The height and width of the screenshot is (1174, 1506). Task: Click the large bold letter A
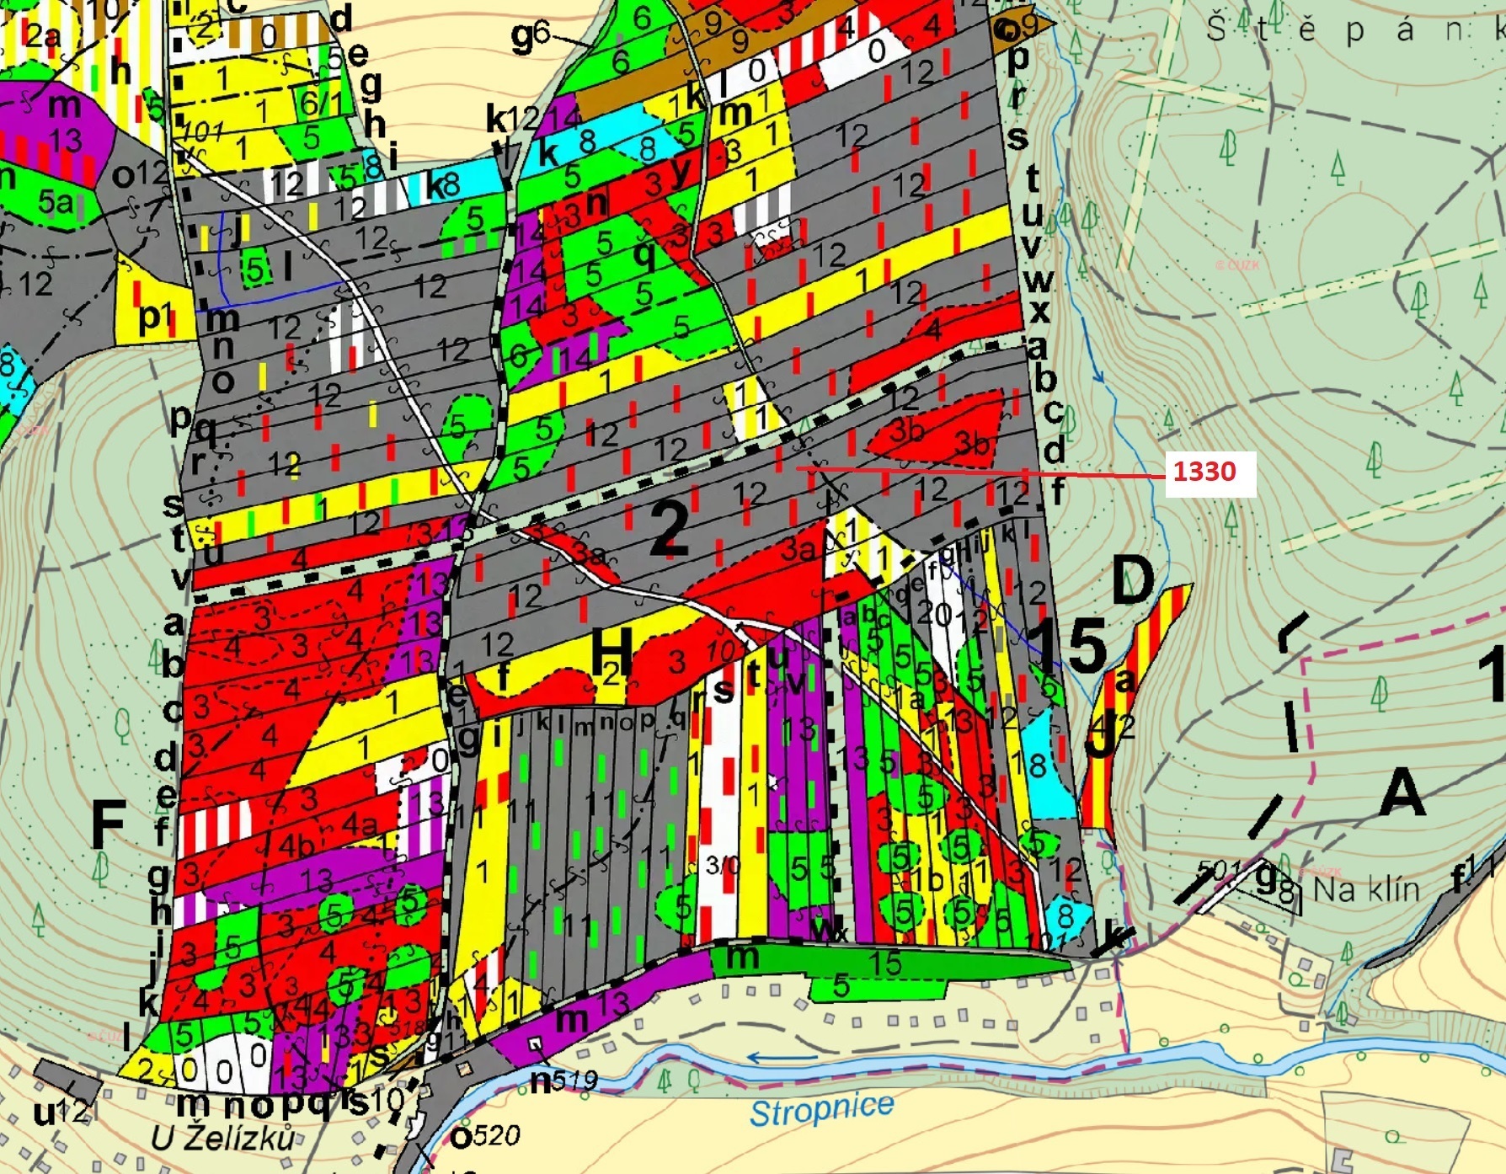pos(1402,792)
